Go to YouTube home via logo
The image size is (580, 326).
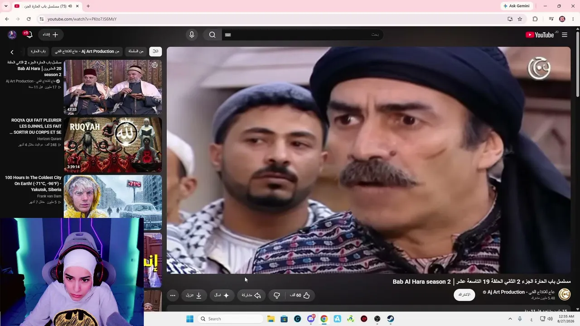pyautogui.click(x=540, y=35)
